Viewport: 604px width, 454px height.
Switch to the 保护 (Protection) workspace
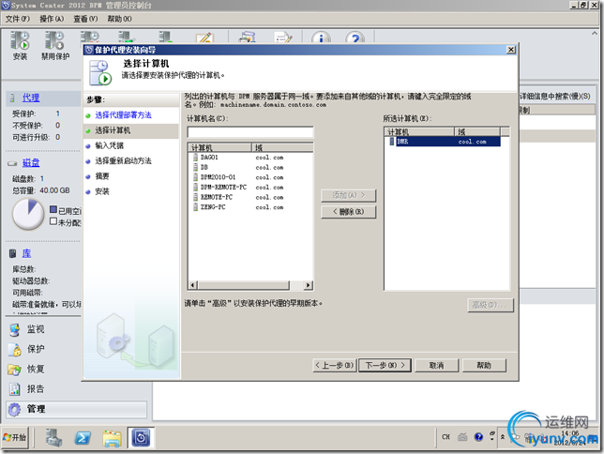[x=36, y=349]
